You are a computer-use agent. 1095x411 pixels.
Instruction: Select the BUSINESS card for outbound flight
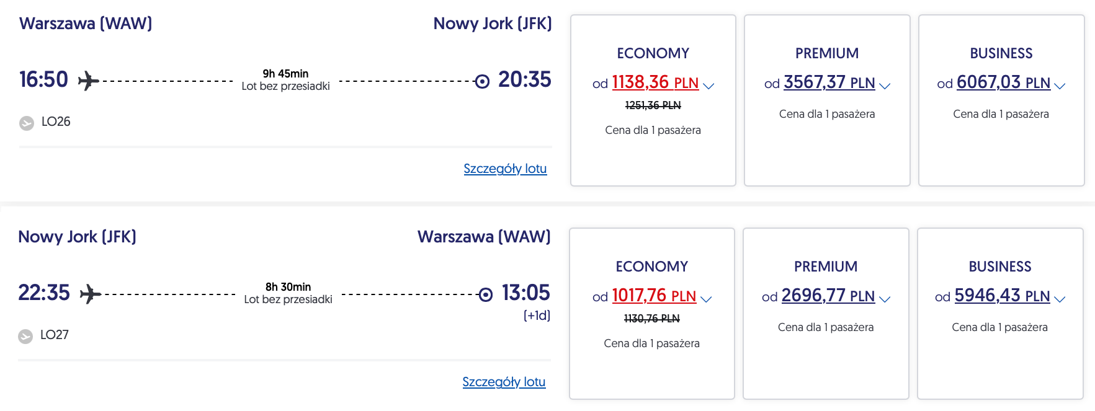(1001, 149)
